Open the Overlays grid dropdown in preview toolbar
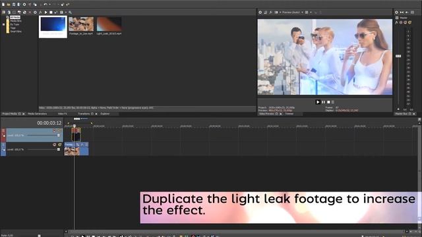 point(311,12)
